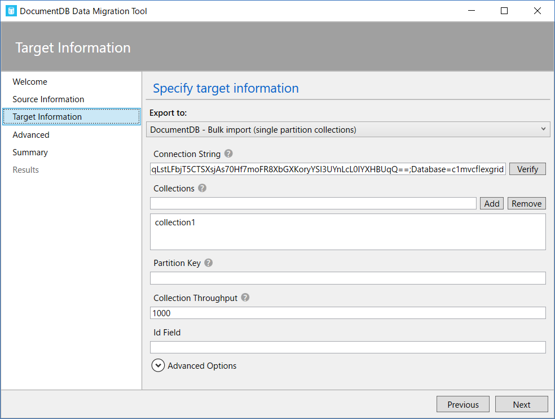Expand the Advanced Options section

click(158, 365)
